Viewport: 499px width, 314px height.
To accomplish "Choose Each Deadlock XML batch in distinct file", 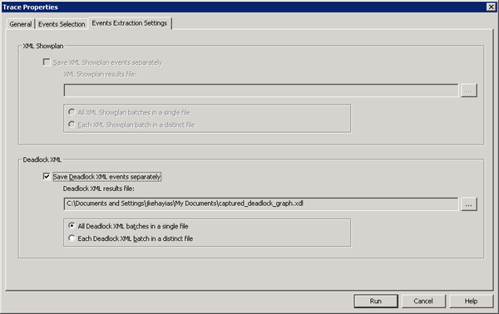I will pos(72,238).
